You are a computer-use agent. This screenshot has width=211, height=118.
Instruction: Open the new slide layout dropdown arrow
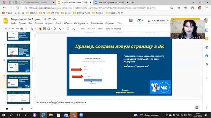(x=9, y=29)
